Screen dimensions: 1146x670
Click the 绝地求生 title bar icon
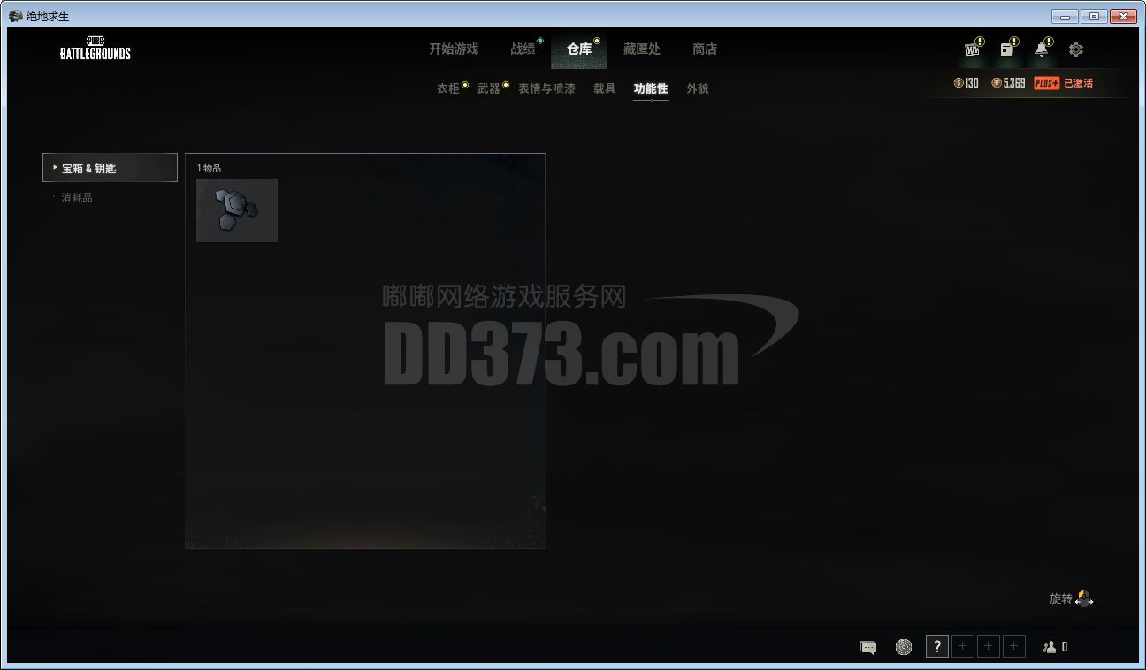15,16
